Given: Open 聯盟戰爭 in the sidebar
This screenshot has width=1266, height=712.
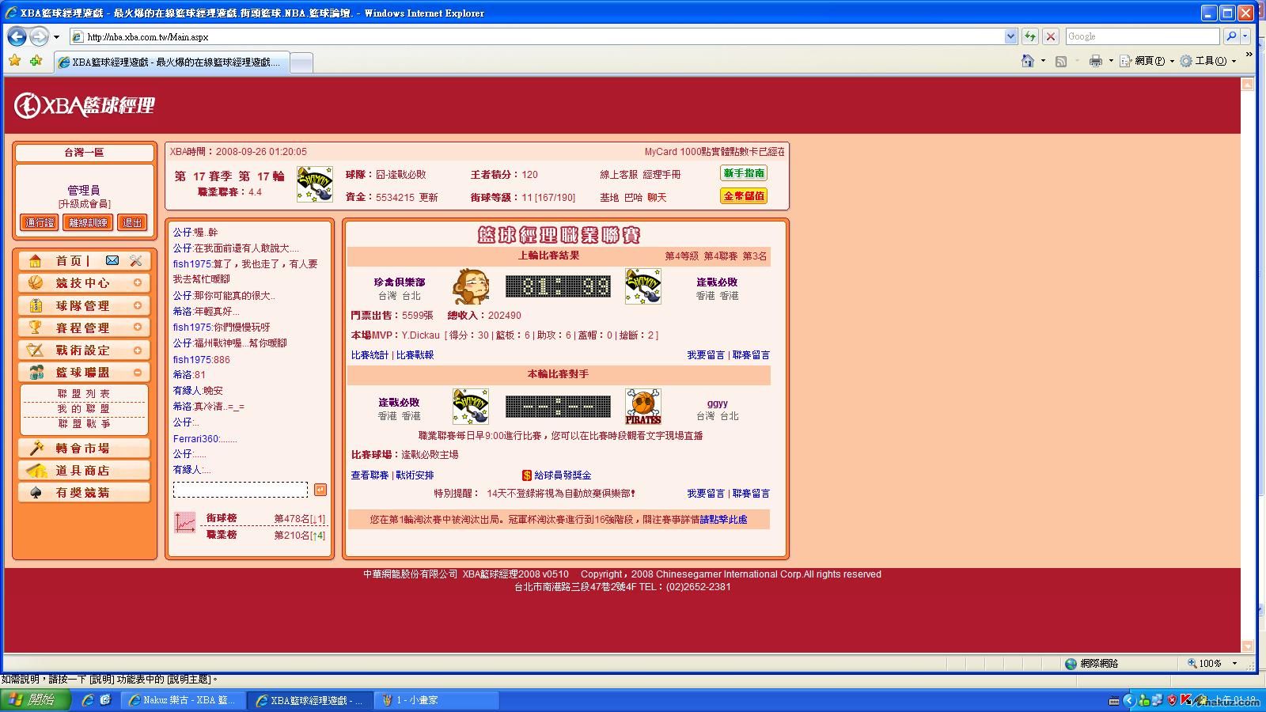Looking at the screenshot, I should point(84,424).
